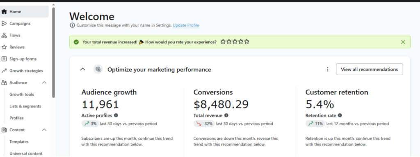Collapse the Content sidebar group
This screenshot has height=157, width=420.
[44, 130]
